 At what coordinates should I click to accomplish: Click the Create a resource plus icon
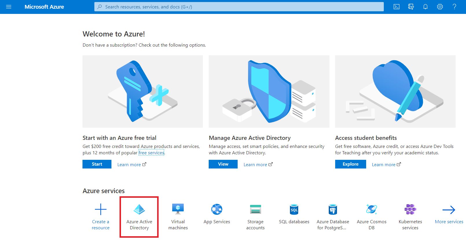pyautogui.click(x=101, y=209)
